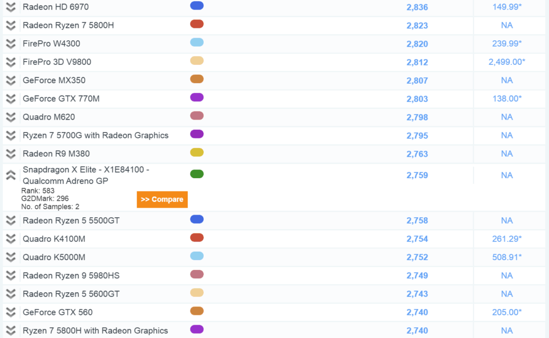The height and width of the screenshot is (338, 549).
Task: Click light blue swatch beside FirePro W4300
Action: pos(197,42)
